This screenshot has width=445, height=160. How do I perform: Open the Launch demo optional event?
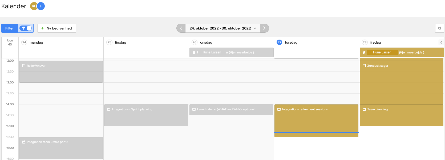pyautogui.click(x=231, y=110)
